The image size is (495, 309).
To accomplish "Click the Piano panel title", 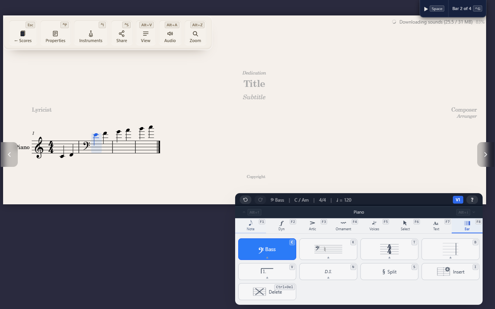I will (x=359, y=212).
